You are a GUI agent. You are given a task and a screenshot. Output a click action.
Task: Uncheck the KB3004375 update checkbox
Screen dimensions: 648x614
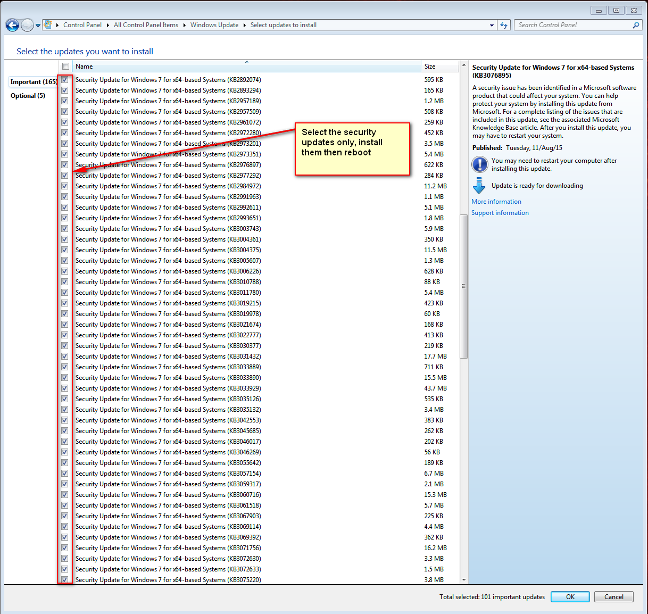[65, 250]
